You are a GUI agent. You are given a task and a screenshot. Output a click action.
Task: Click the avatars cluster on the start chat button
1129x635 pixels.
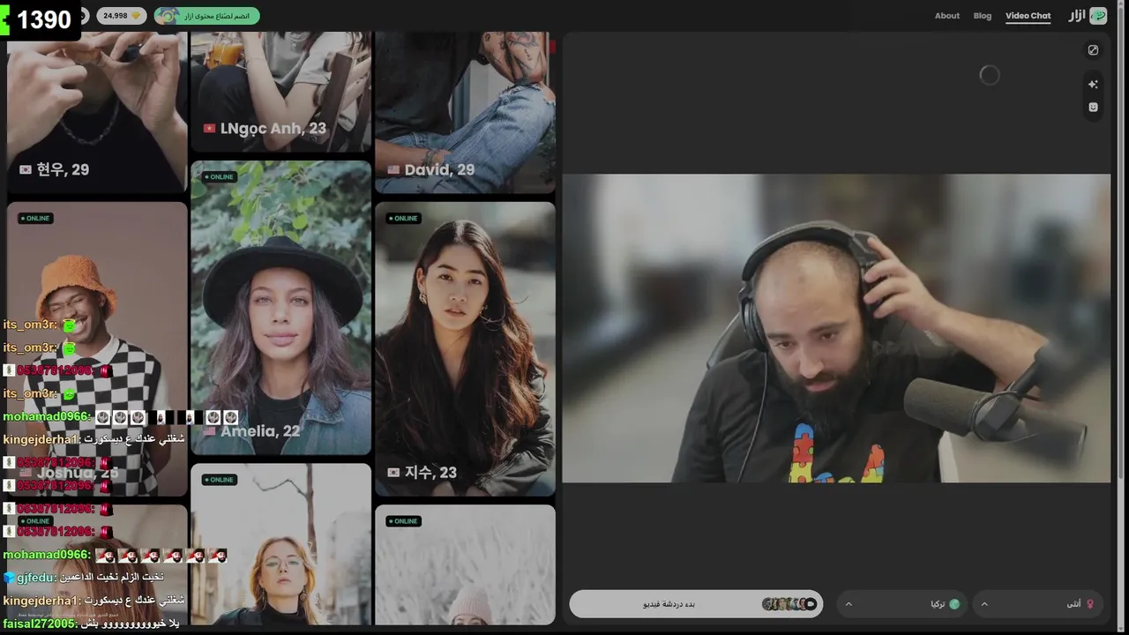click(789, 604)
